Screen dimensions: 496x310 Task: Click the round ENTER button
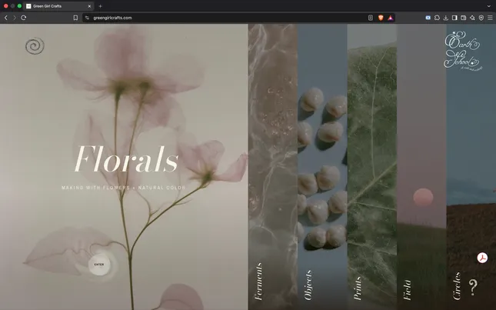99,265
